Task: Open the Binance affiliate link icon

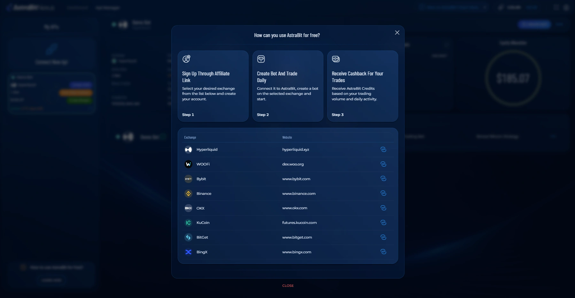Action: [x=383, y=193]
